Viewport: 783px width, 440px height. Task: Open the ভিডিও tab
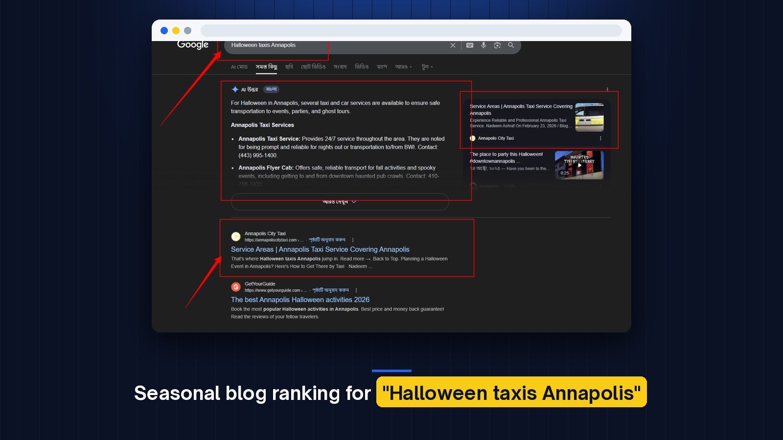[x=362, y=67]
